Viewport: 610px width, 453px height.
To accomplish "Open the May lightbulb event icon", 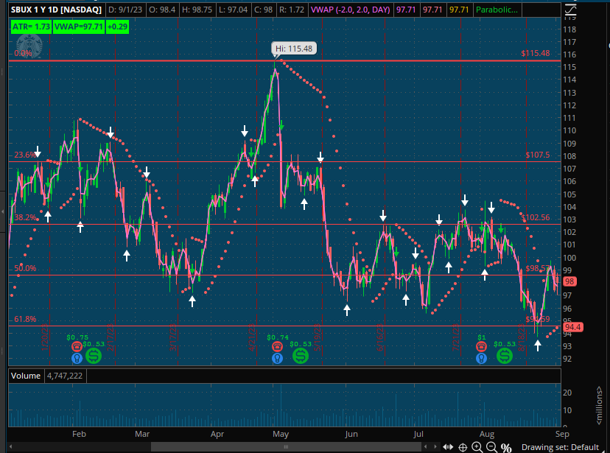I will [x=278, y=358].
